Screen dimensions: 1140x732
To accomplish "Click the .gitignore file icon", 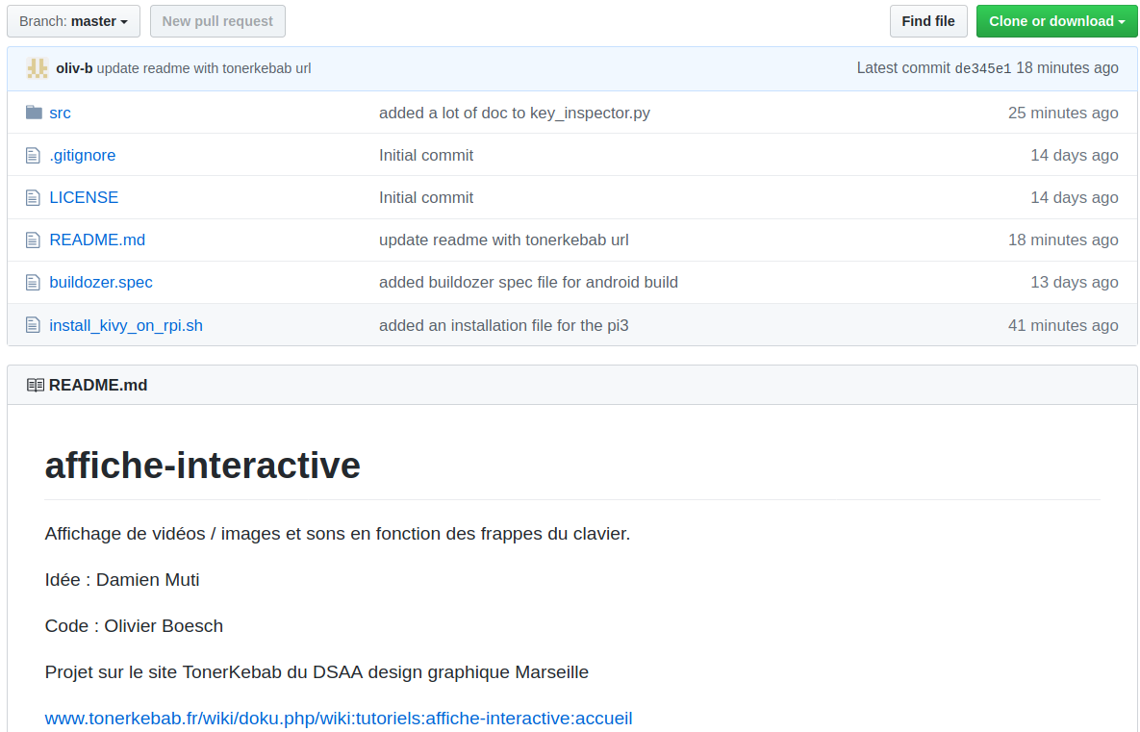I will [x=34, y=155].
